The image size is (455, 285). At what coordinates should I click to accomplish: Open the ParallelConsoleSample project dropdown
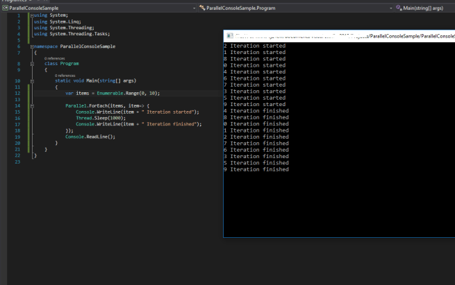click(192, 8)
